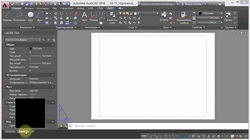Open status bar customization hamburger menu

click(x=246, y=136)
